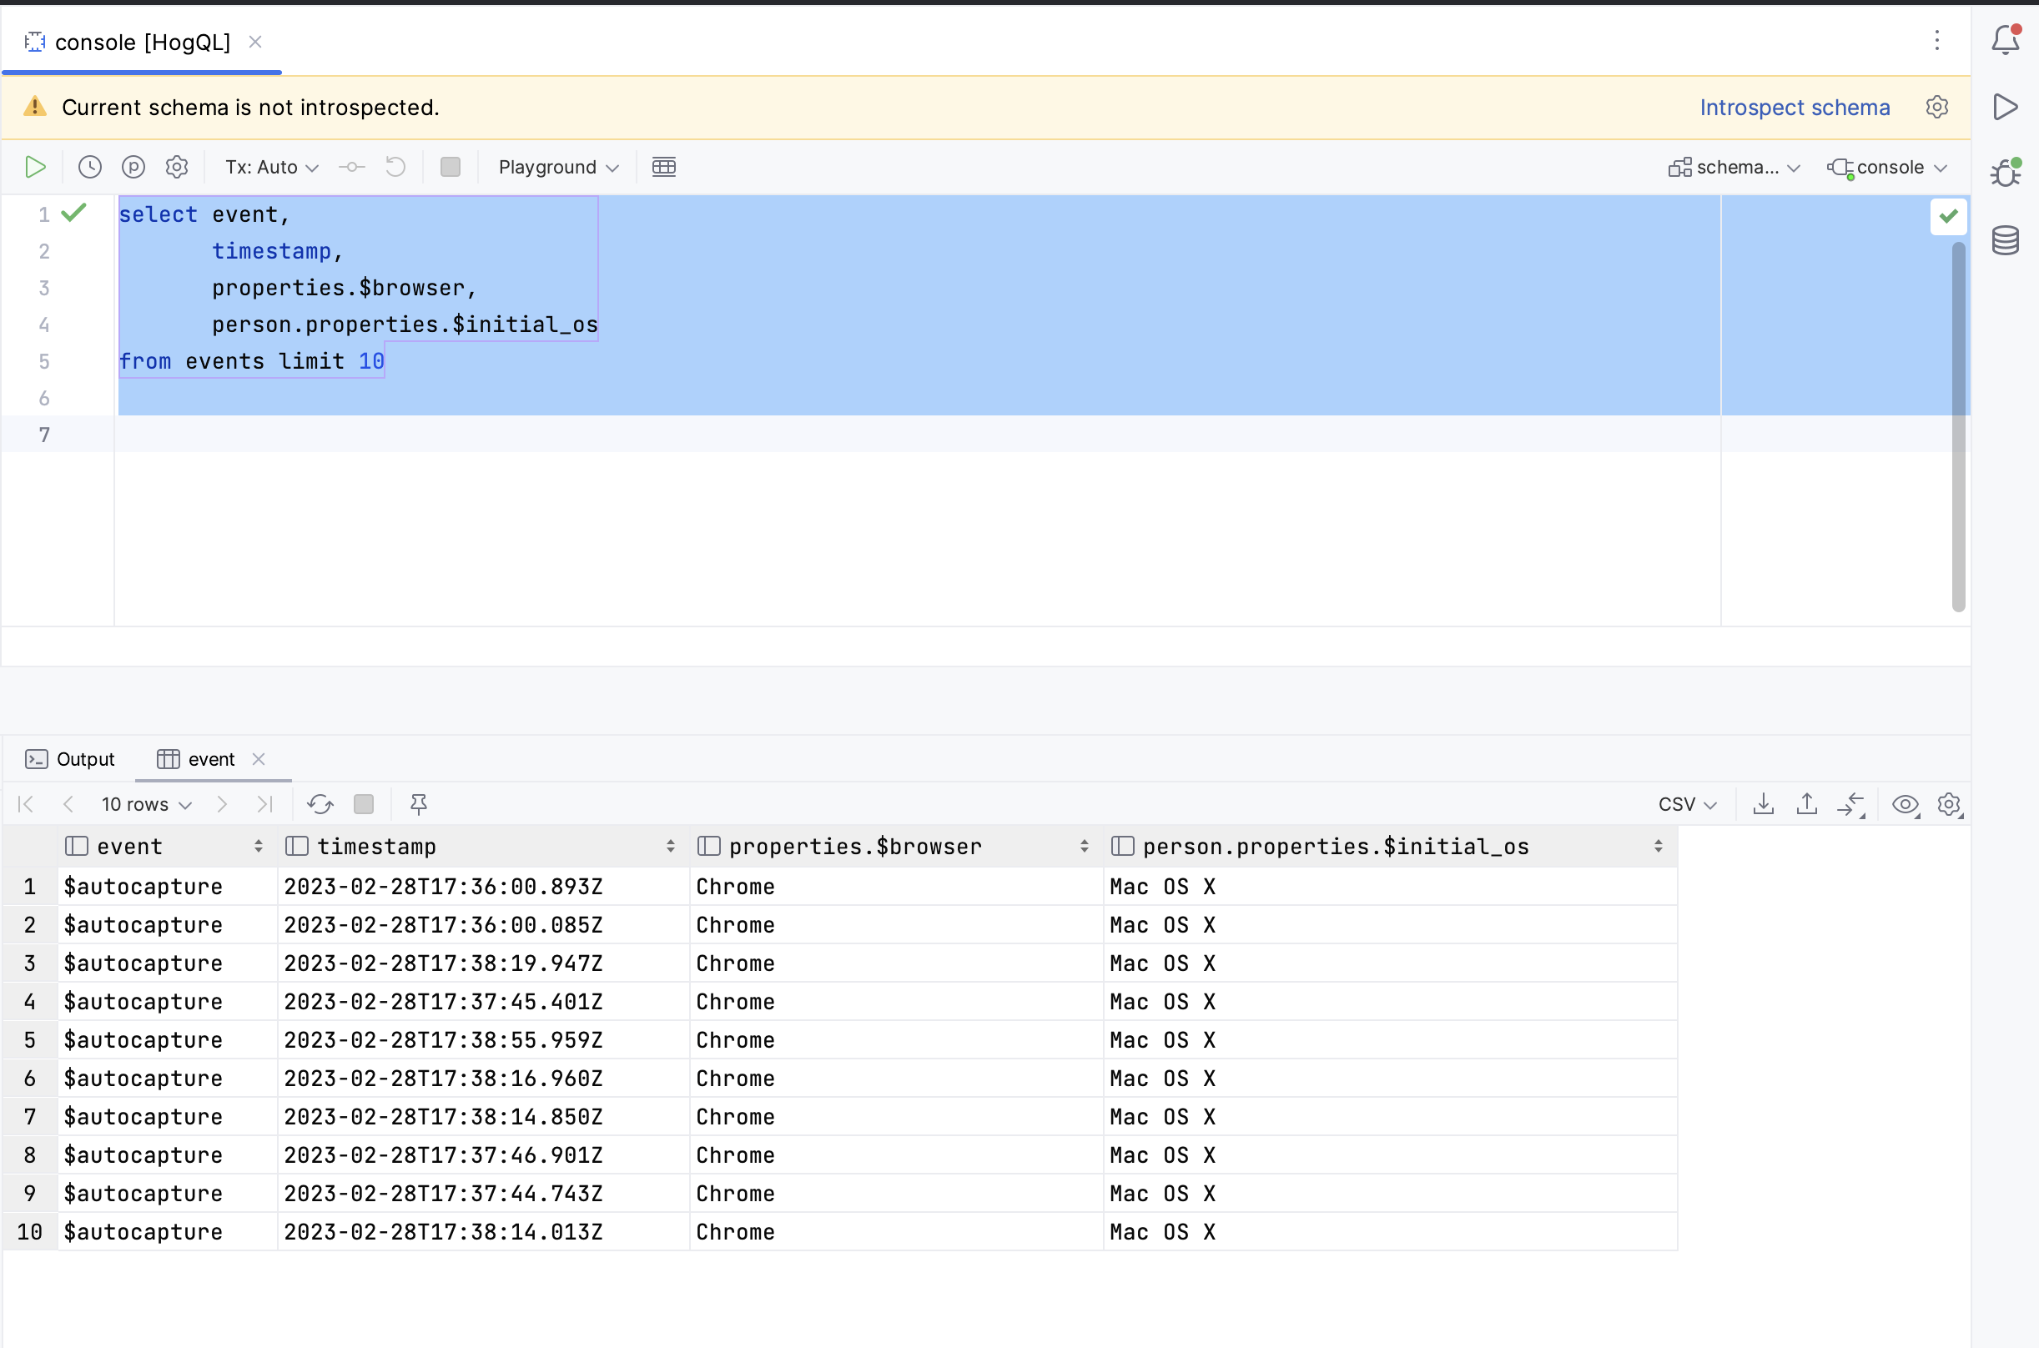
Task: Open the Tx: Auto transaction mode dropdown
Action: coord(272,167)
